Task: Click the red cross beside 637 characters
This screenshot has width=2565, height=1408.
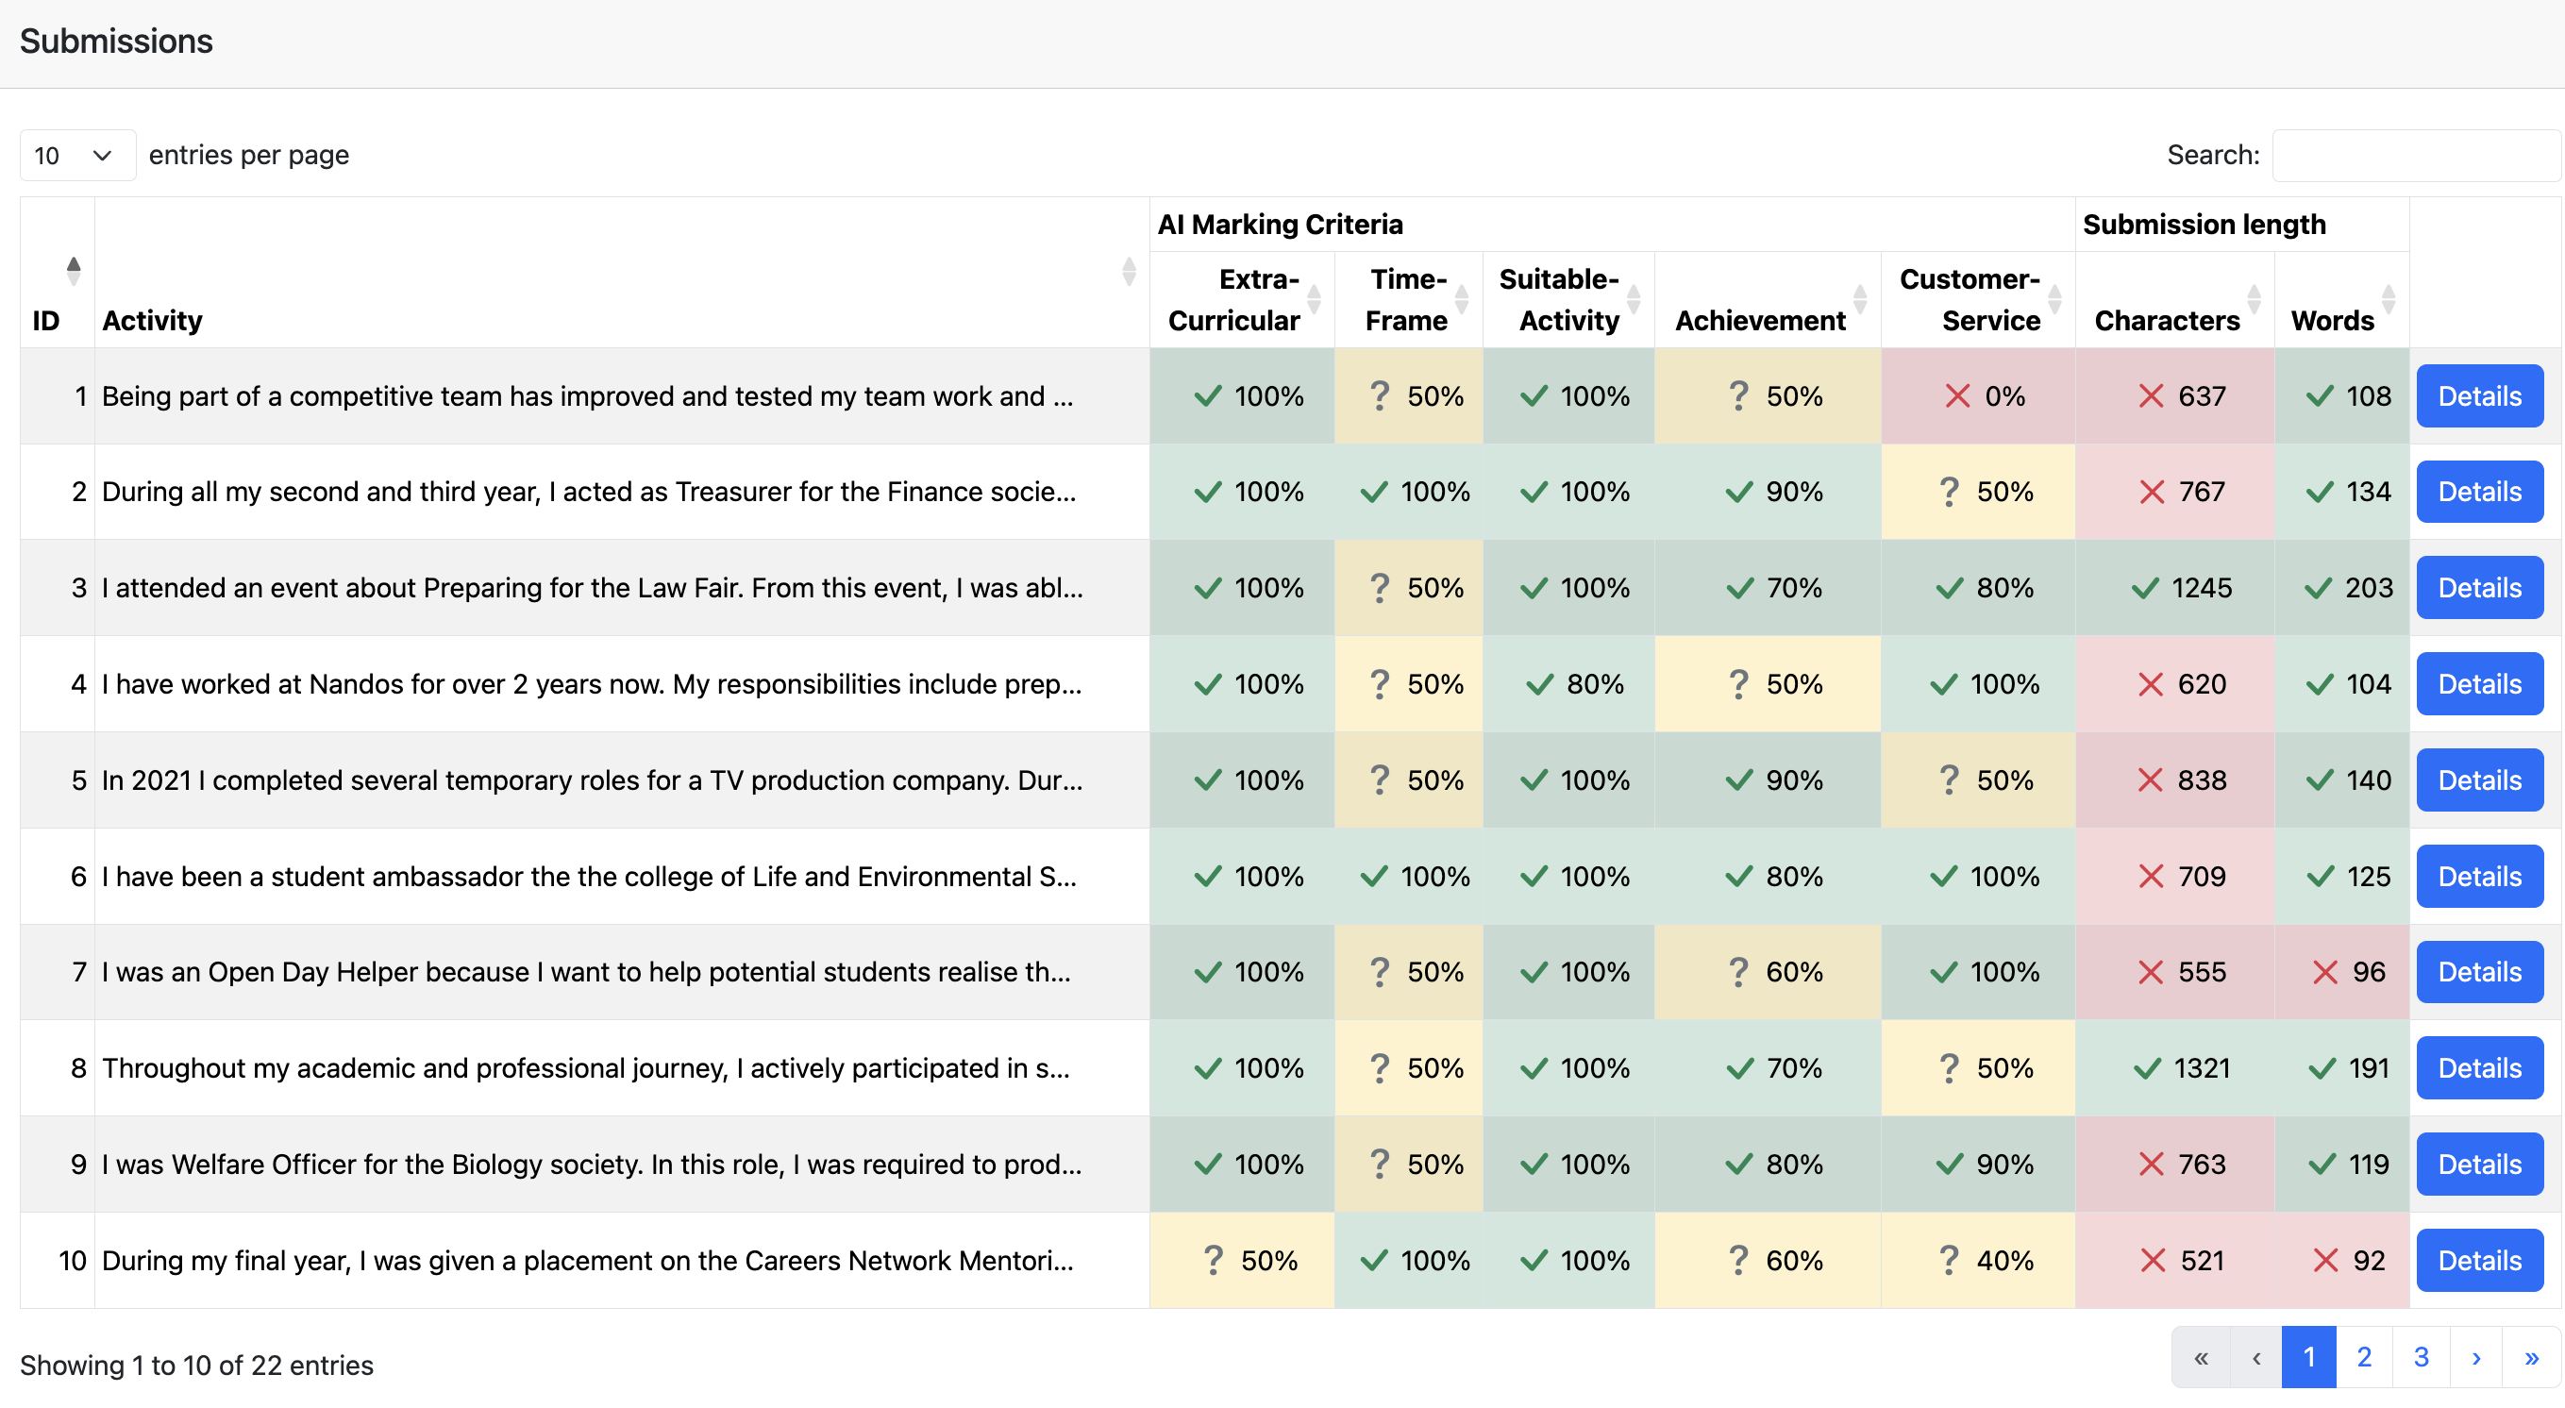Action: pos(2151,396)
